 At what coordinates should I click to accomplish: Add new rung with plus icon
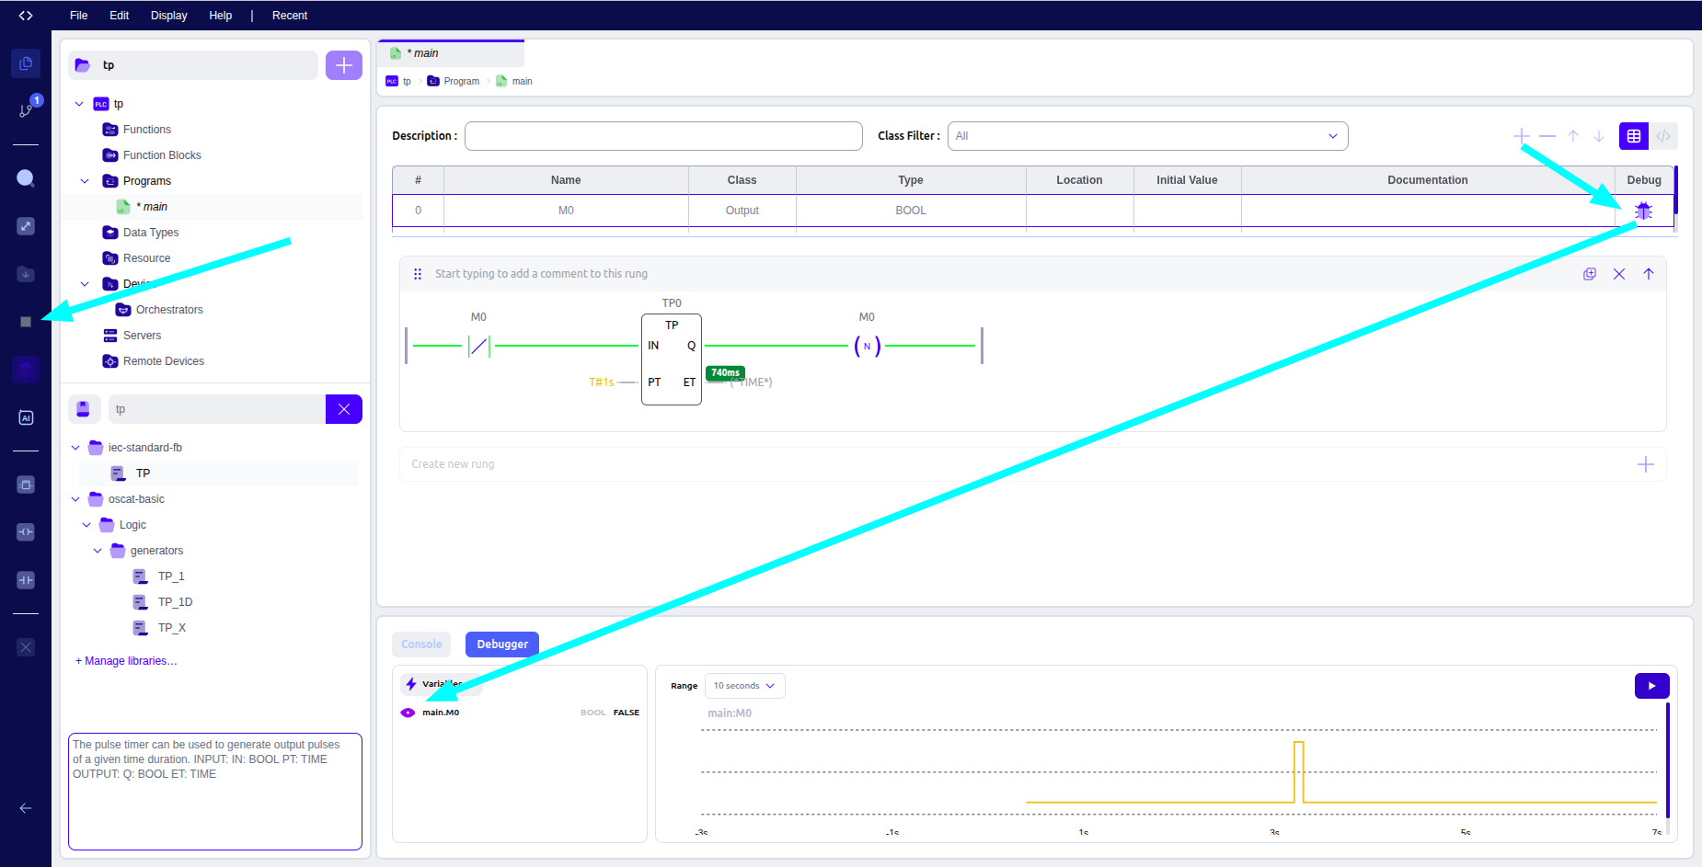(1646, 464)
